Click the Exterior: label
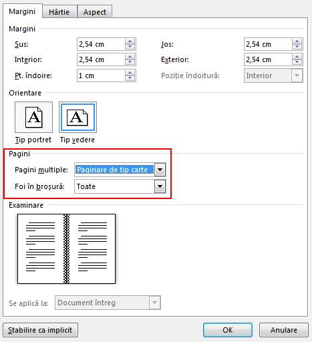This screenshot has height=342, width=312. (x=175, y=59)
